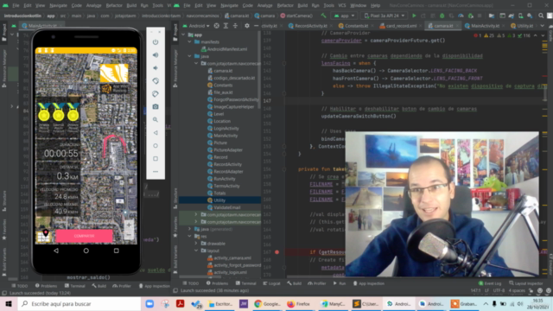This screenshot has width=553, height=311.
Task: Click the project panel settings gear
Action: click(x=247, y=26)
